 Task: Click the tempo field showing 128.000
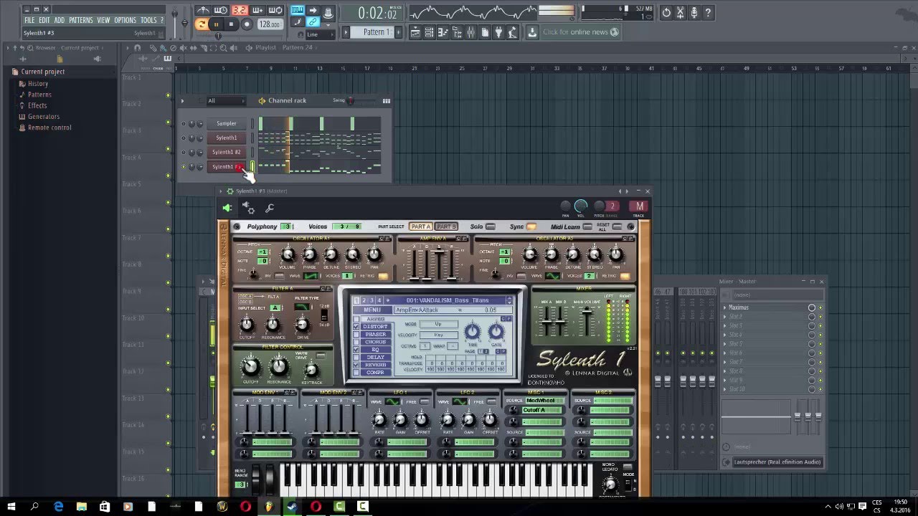[269, 24]
